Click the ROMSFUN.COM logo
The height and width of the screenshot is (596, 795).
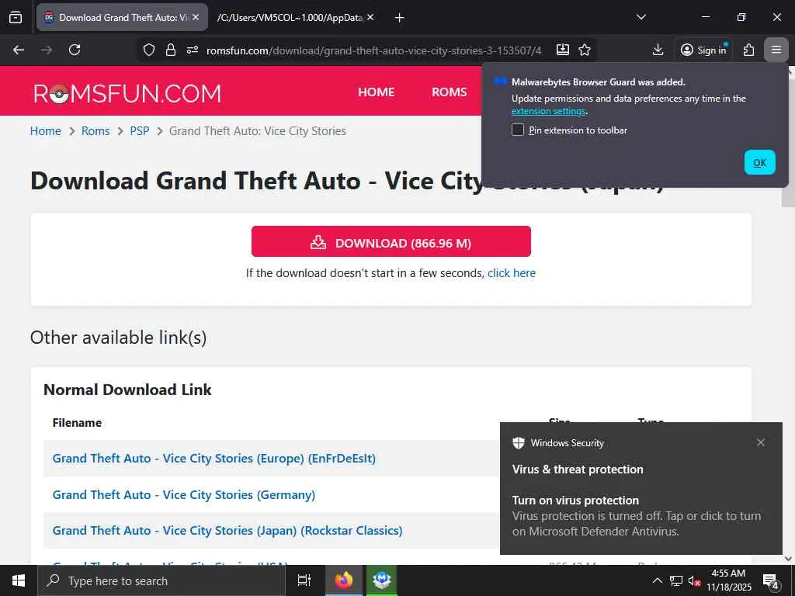click(127, 94)
